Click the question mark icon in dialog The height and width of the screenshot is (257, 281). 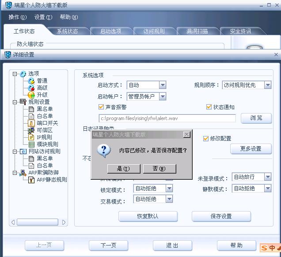click(x=104, y=151)
